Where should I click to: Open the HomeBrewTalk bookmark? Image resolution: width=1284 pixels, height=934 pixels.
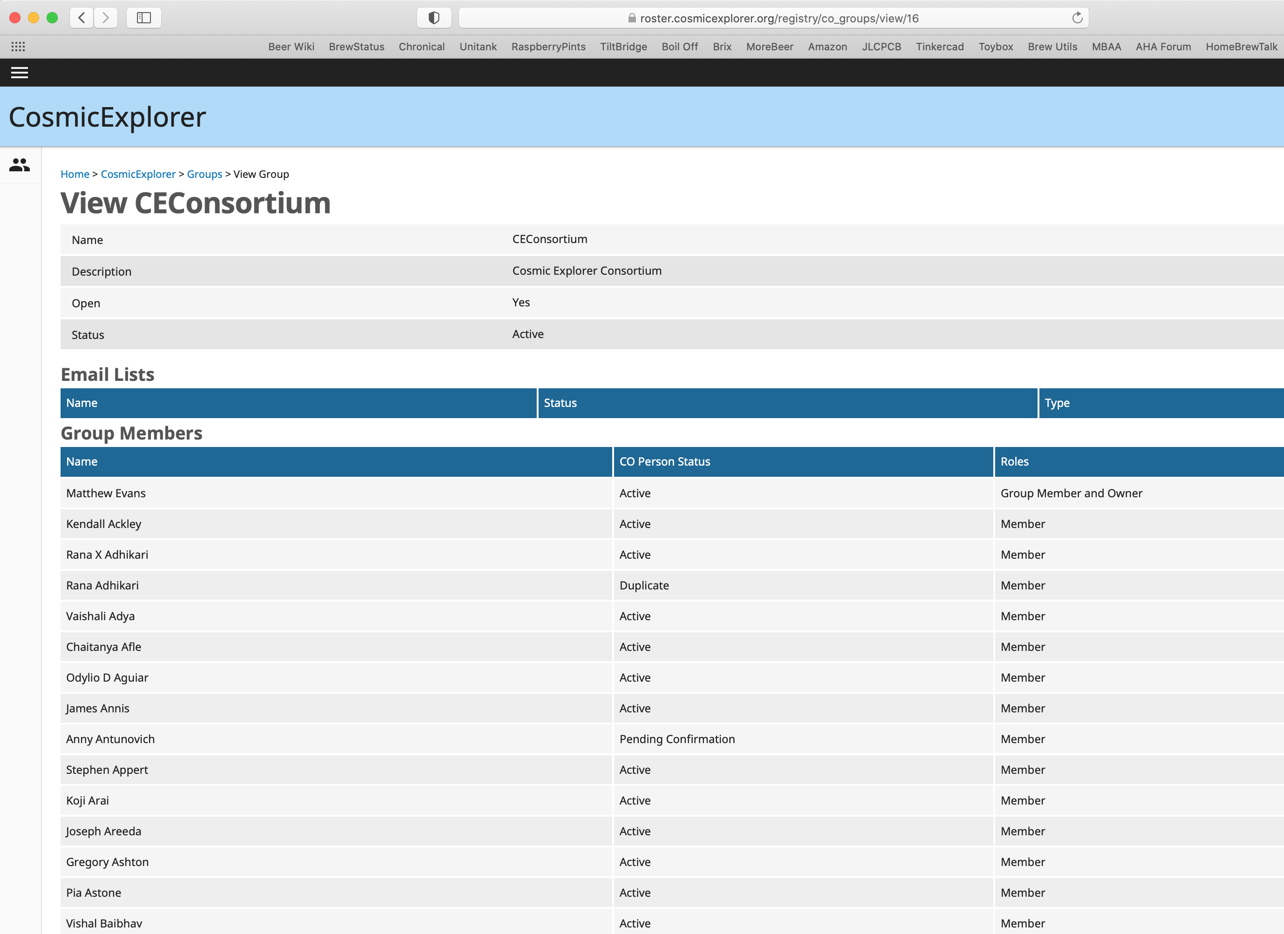click(1242, 47)
